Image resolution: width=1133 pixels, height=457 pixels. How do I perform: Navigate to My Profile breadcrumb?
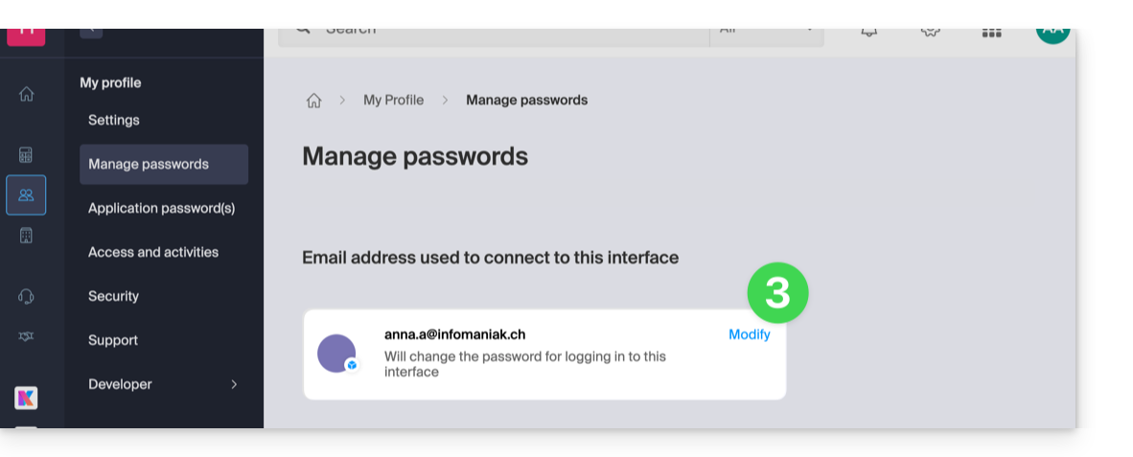tap(393, 100)
